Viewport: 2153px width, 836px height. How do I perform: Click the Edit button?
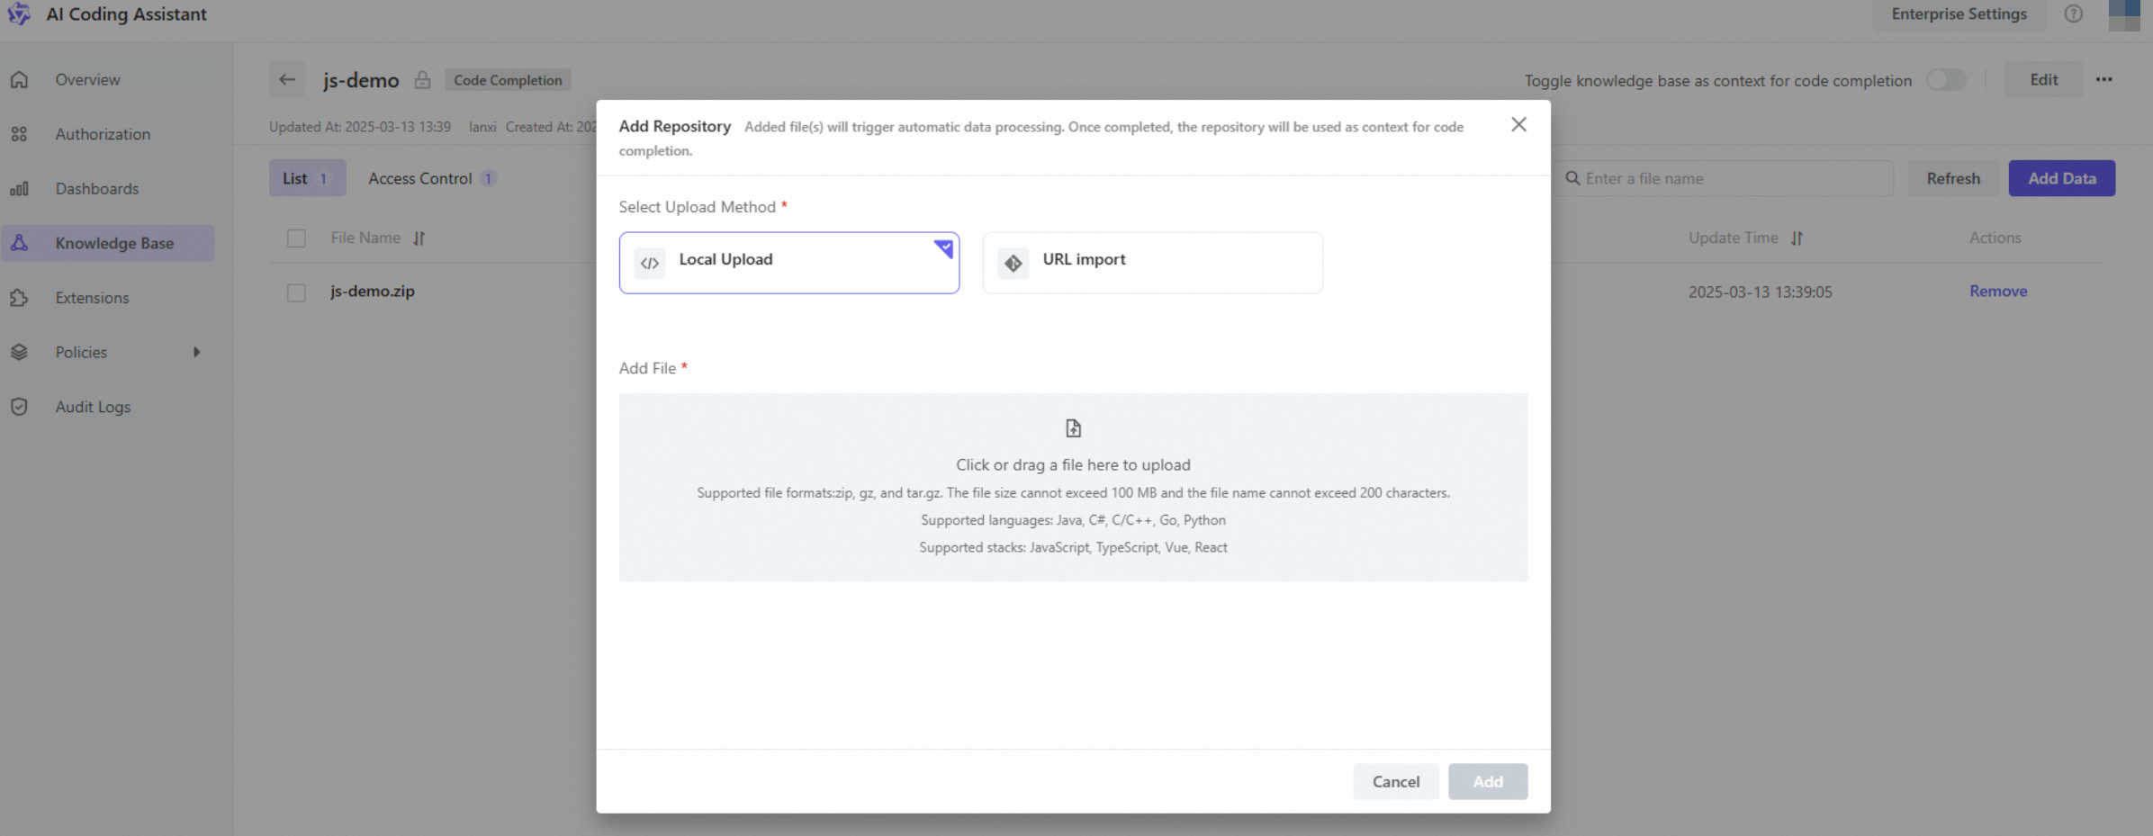pyautogui.click(x=2044, y=79)
